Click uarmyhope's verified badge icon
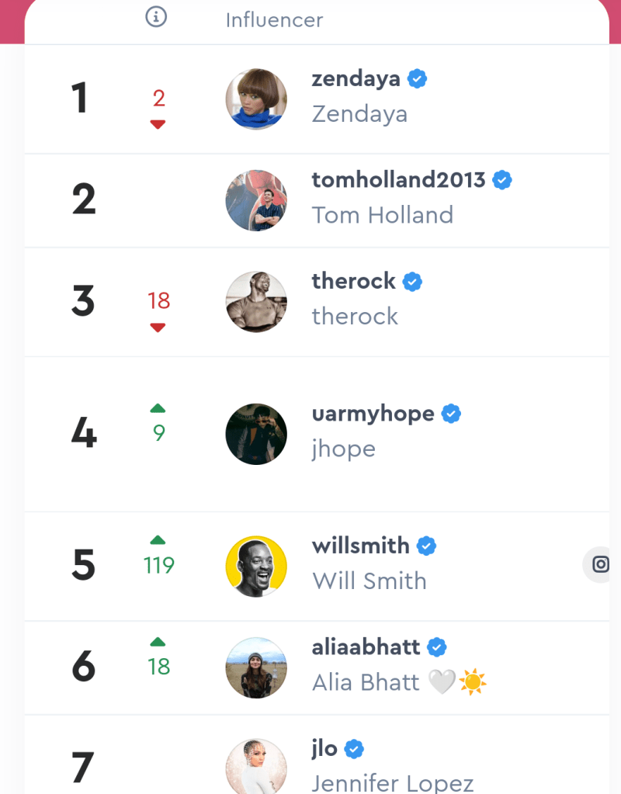Viewport: 621px width, 794px height. coord(451,414)
